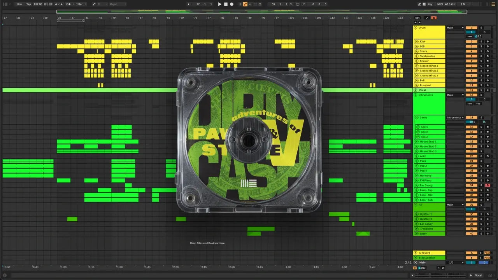
Task: Toggle the metronome icon
Action: [69, 4]
